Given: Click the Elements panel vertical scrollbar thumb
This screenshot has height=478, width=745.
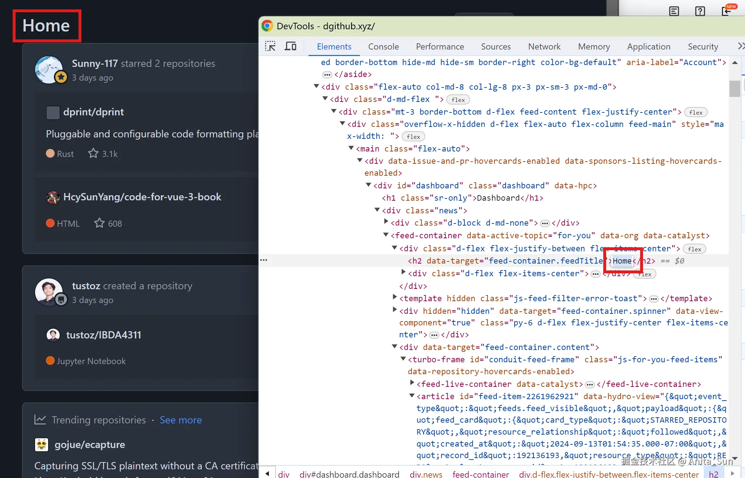Looking at the screenshot, I should click(x=735, y=89).
